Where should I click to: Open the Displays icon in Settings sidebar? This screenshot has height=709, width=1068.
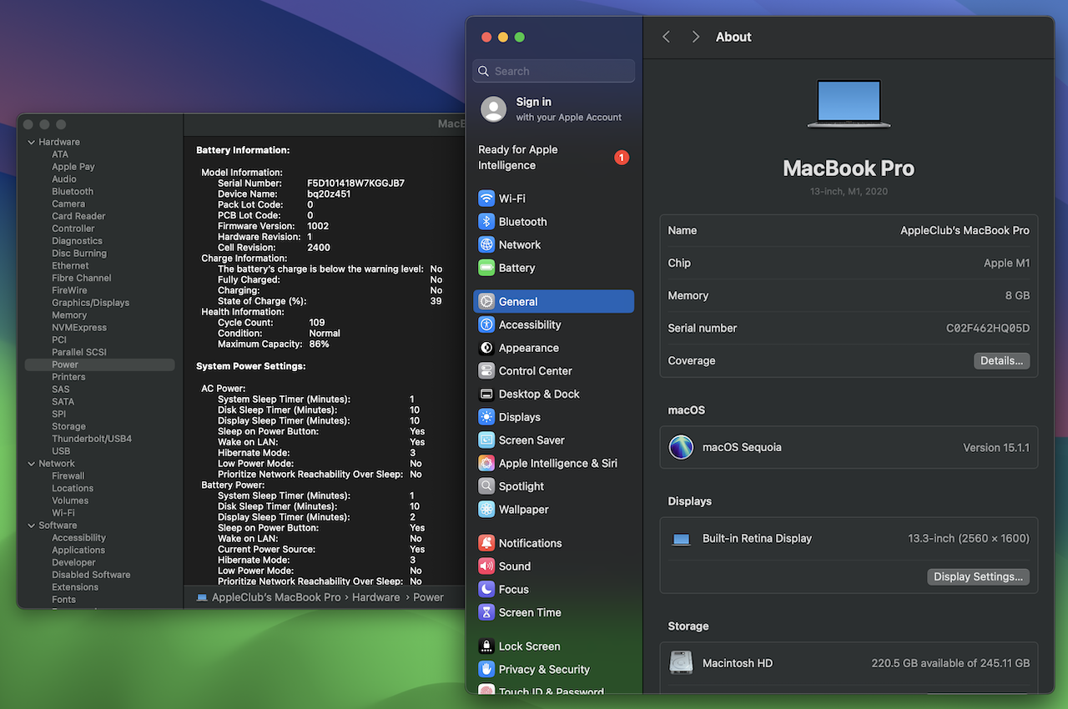[x=486, y=417]
